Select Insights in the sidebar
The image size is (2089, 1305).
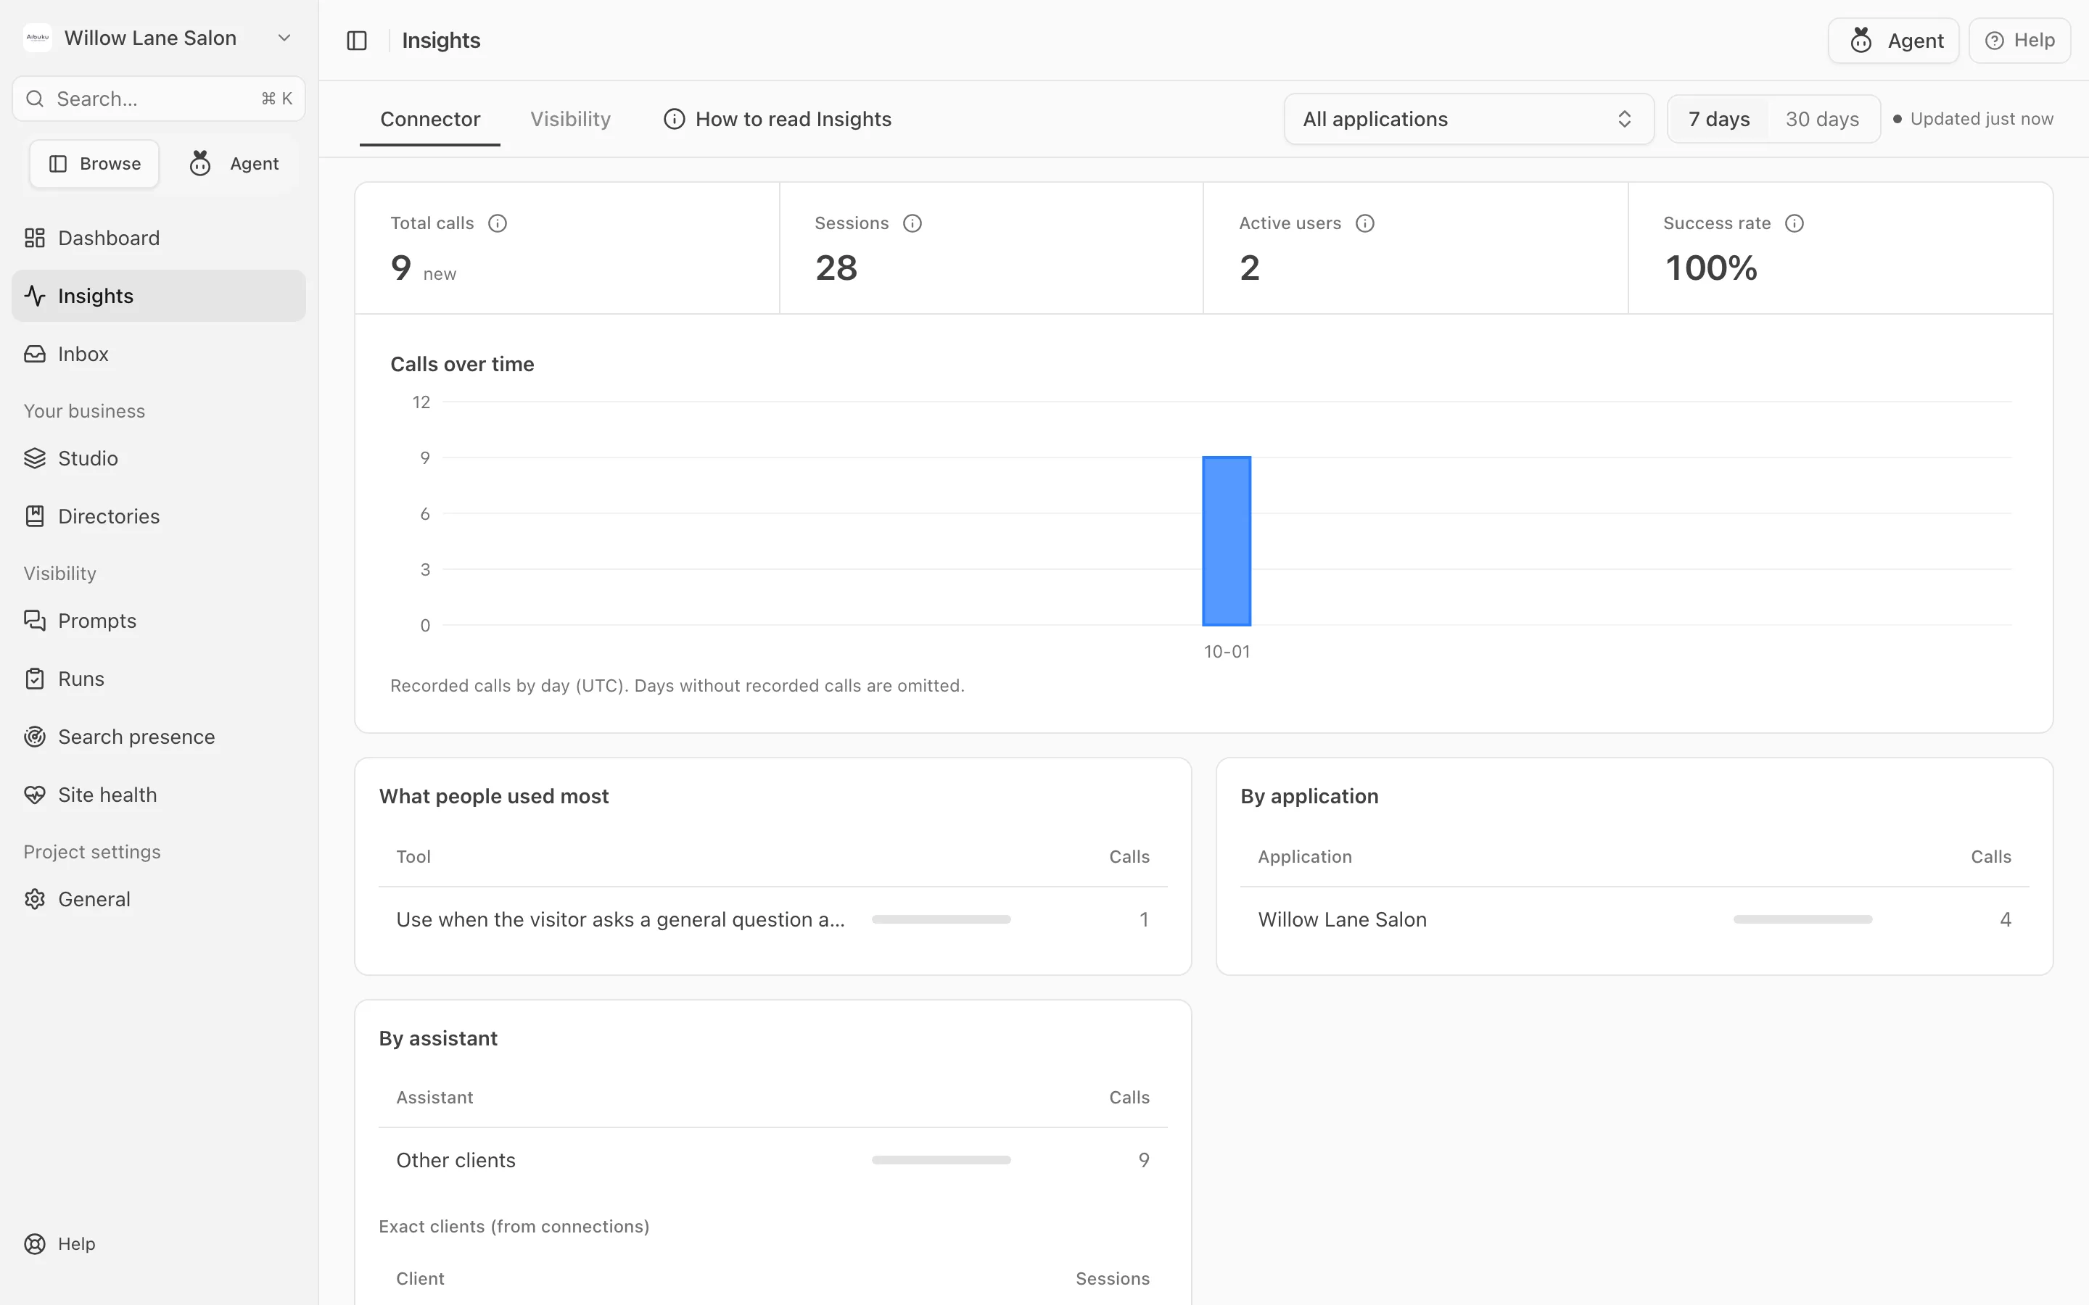[x=159, y=296]
